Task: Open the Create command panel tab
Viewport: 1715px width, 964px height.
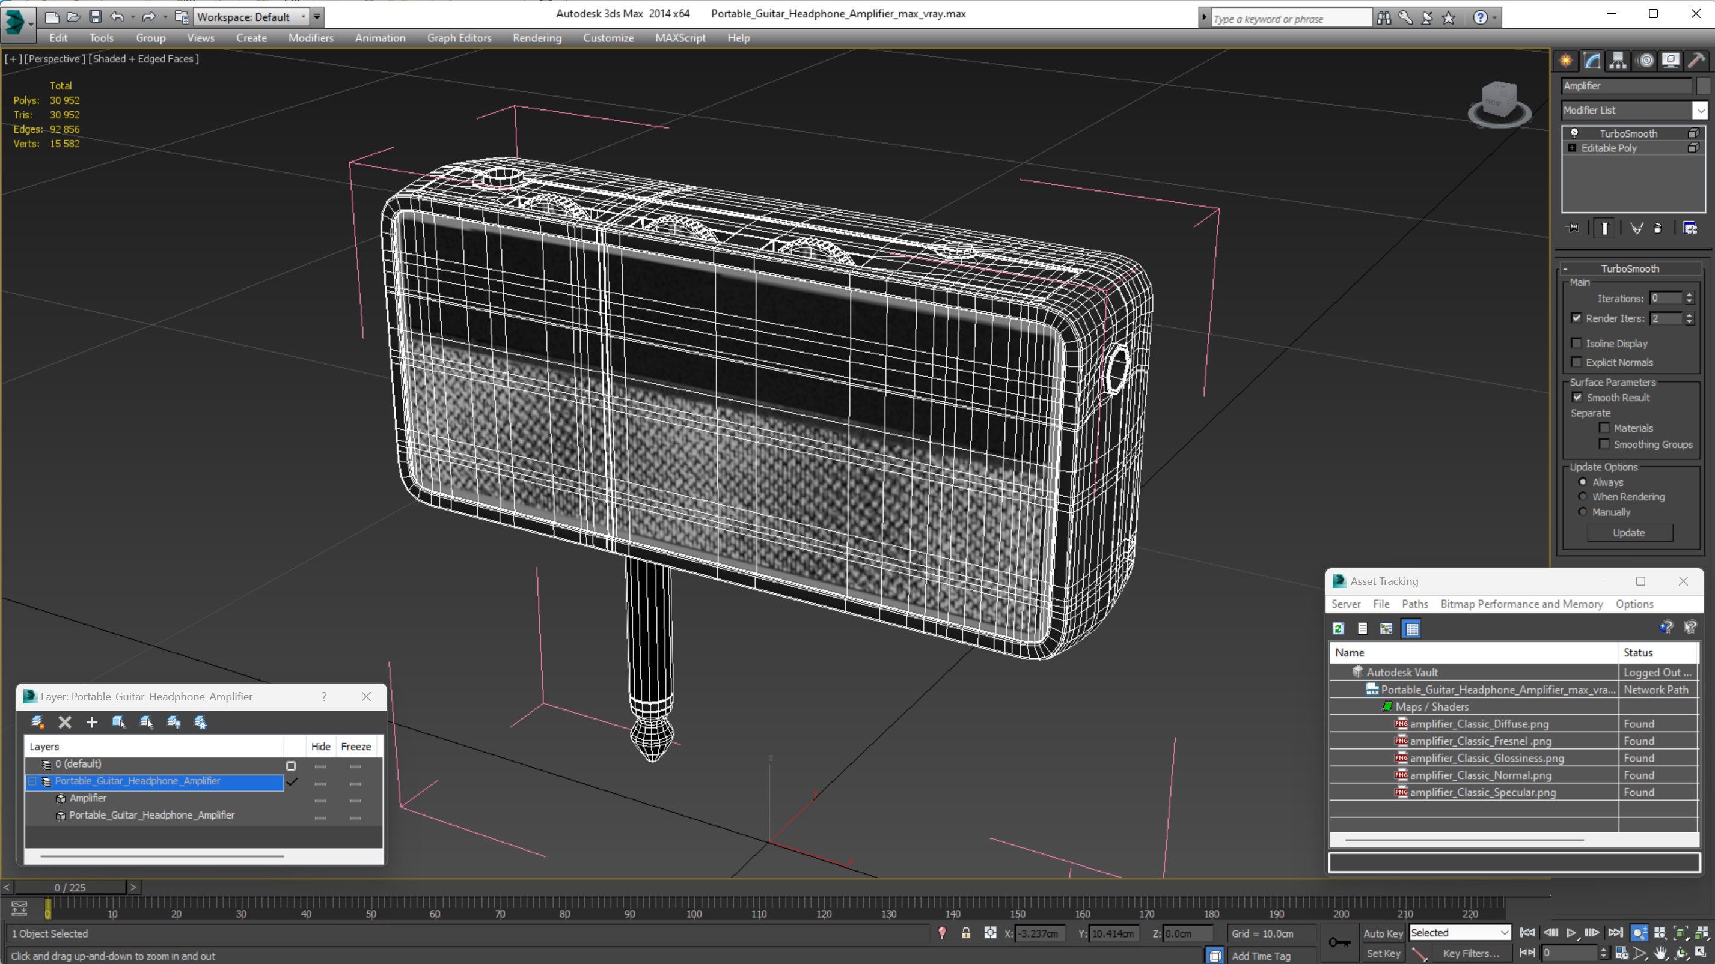Action: pyautogui.click(x=1566, y=61)
